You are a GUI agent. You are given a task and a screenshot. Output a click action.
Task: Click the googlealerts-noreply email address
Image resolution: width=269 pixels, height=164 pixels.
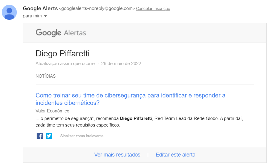97,9
